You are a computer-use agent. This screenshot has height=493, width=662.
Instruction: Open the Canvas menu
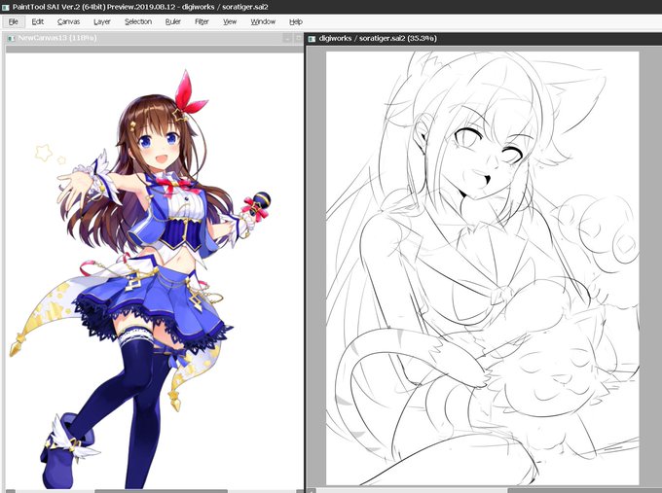68,21
